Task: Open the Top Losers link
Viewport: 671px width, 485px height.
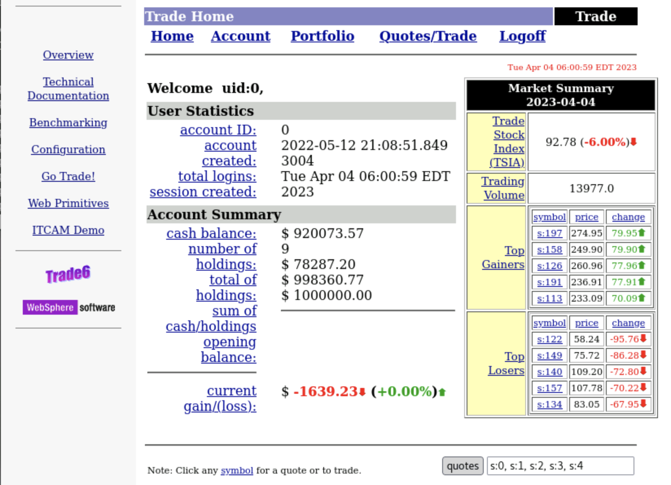Action: tap(506, 363)
